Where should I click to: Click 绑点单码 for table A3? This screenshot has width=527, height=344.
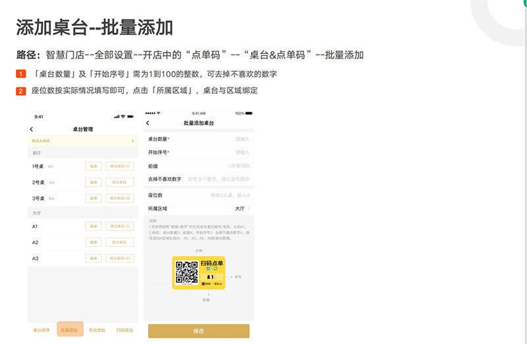(x=120, y=258)
